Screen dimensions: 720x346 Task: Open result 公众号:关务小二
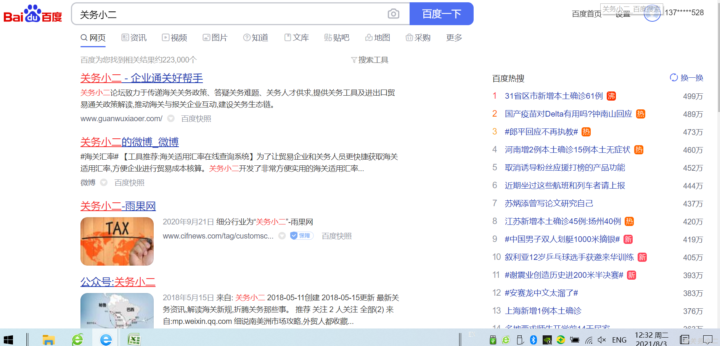click(x=118, y=282)
